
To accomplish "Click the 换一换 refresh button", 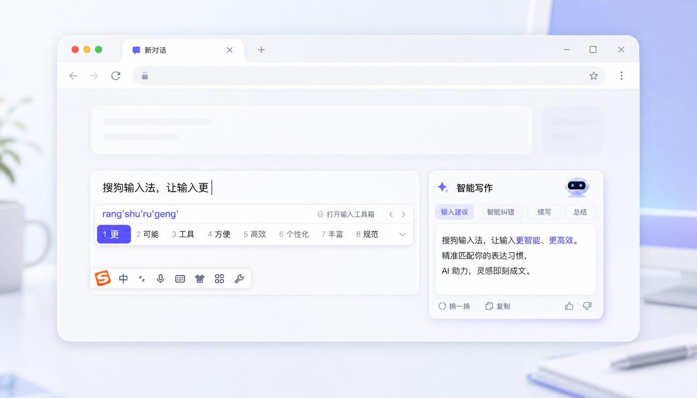I will tap(454, 306).
